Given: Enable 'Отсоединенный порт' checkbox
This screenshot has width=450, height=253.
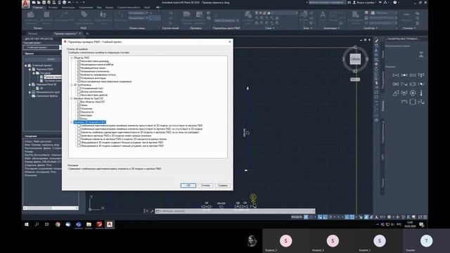Looking at the screenshot, I should click(x=79, y=88).
